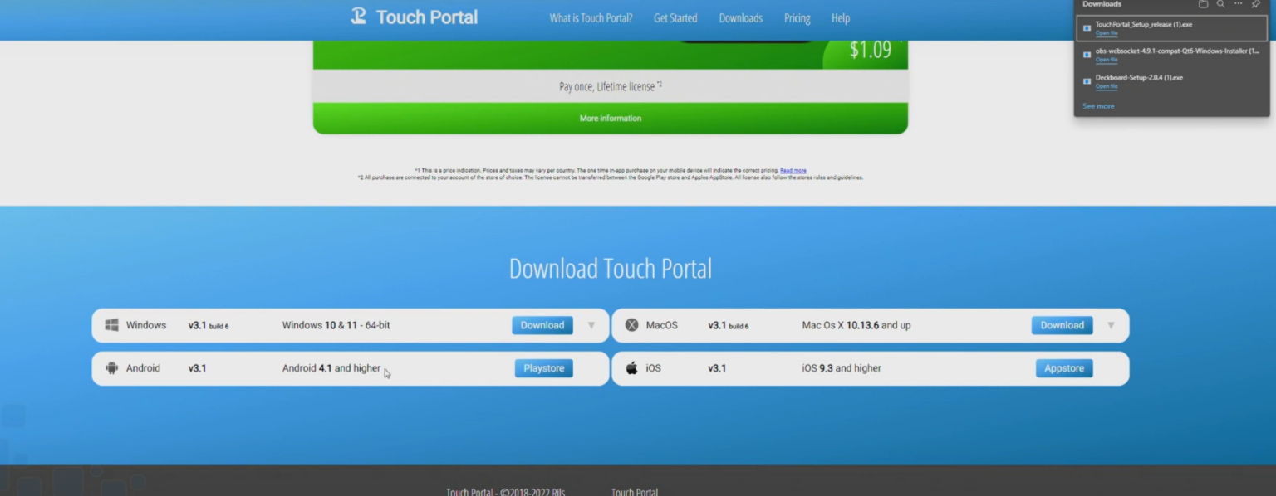1276x496 pixels.
Task: Click the Windows logo icon
Action: click(111, 325)
